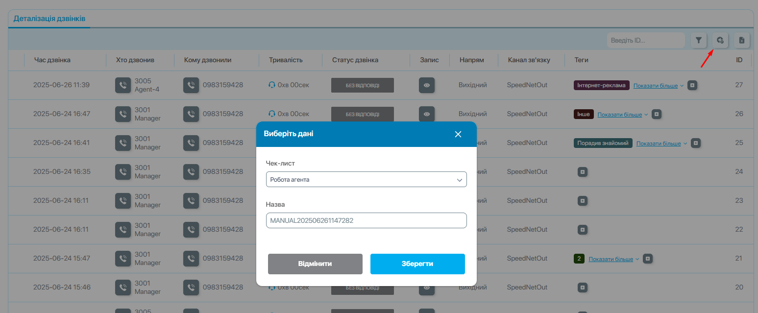Click add-tag icon in row ID 21
The image size is (758, 313).
(x=648, y=259)
